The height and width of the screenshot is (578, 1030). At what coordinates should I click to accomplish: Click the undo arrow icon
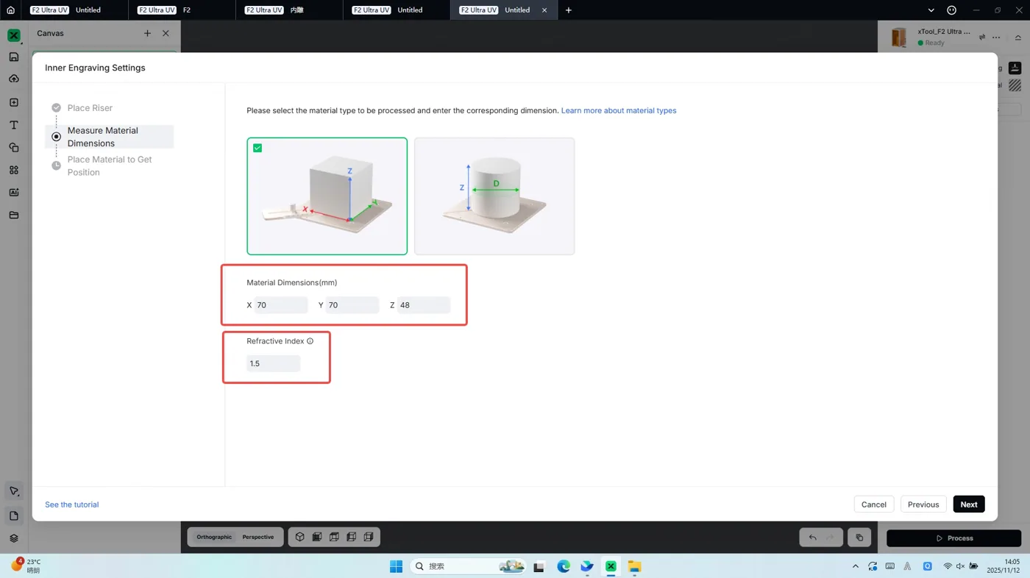812,538
